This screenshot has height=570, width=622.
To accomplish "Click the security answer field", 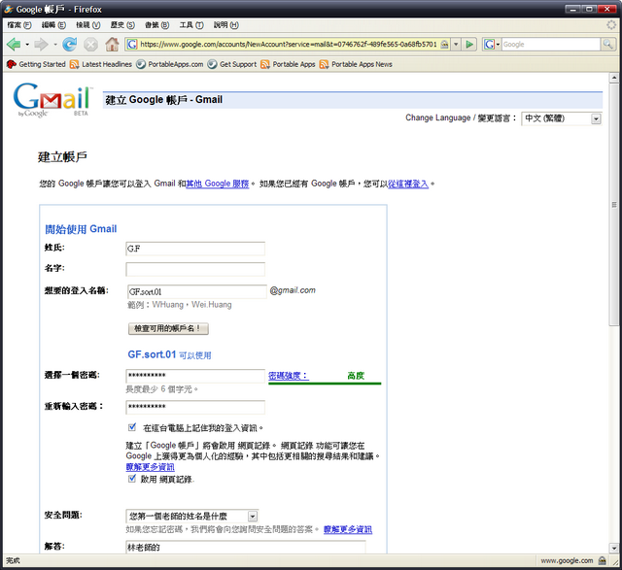I will pyautogui.click(x=246, y=547).
